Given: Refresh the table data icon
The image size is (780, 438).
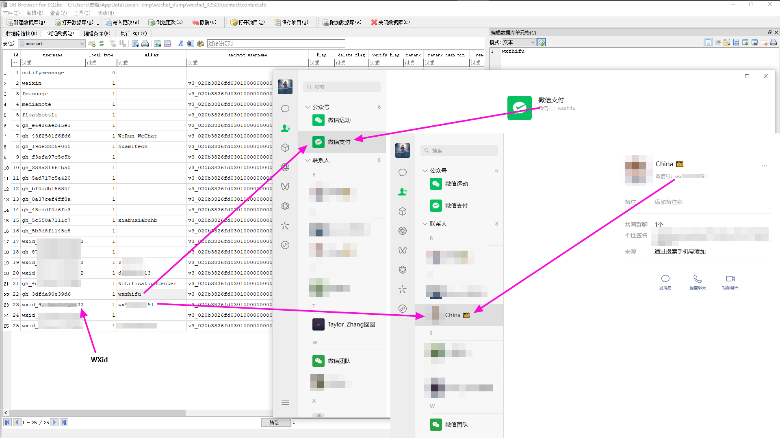Looking at the screenshot, I should tap(102, 43).
